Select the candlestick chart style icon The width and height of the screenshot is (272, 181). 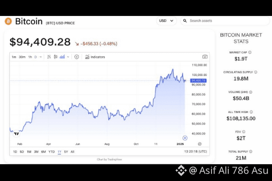pos(56,57)
